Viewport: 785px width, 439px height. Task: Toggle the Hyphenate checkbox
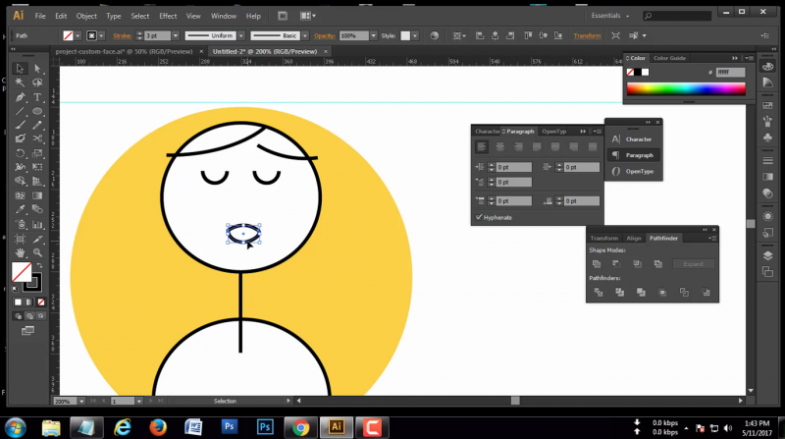coord(479,217)
